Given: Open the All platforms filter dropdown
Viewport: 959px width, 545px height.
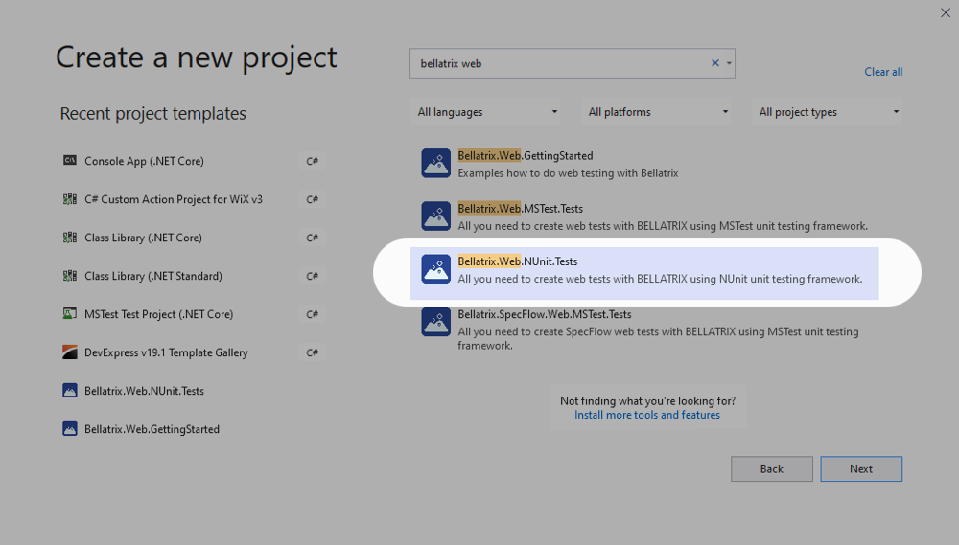Looking at the screenshot, I should pyautogui.click(x=657, y=112).
